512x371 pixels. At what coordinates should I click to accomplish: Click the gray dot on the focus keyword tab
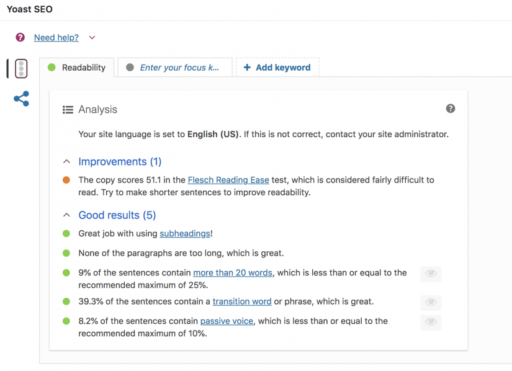tap(130, 67)
